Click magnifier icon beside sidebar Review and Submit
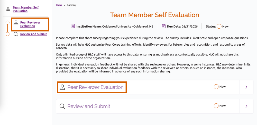 click(16, 34)
